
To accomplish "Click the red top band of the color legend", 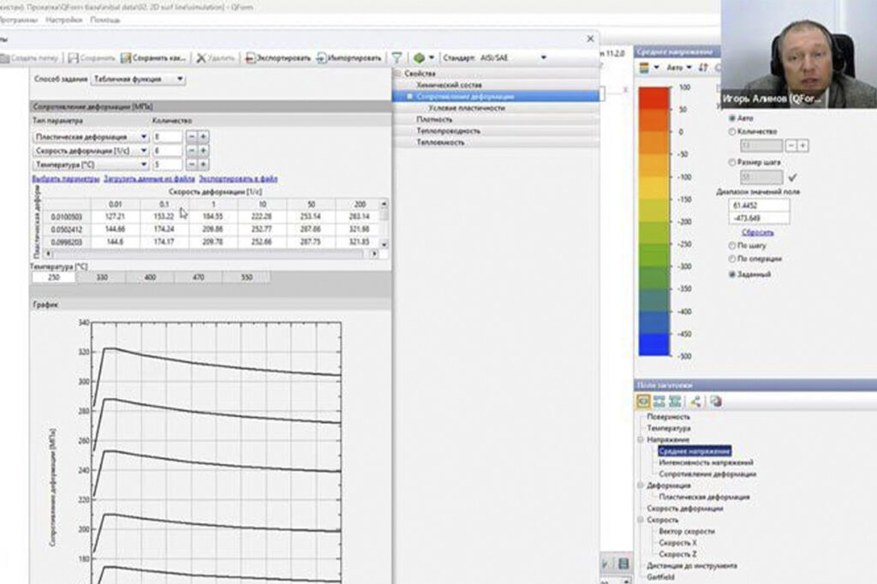I will tap(653, 97).
